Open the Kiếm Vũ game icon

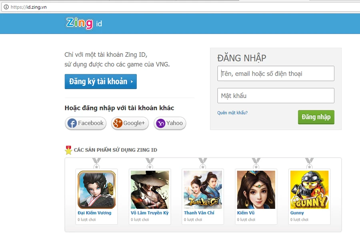click(256, 190)
